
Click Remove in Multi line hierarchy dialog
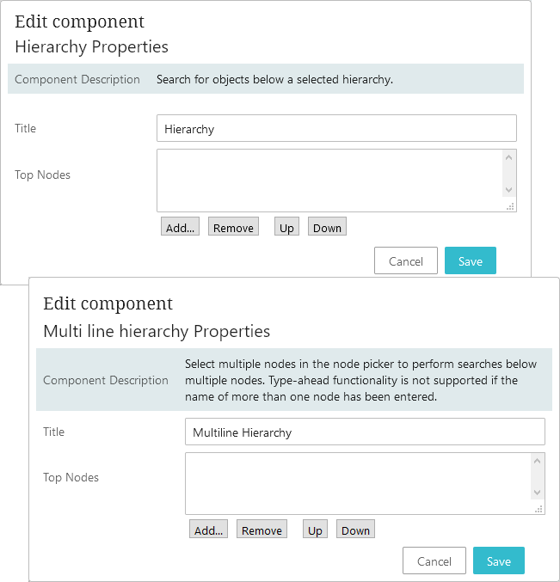262,530
